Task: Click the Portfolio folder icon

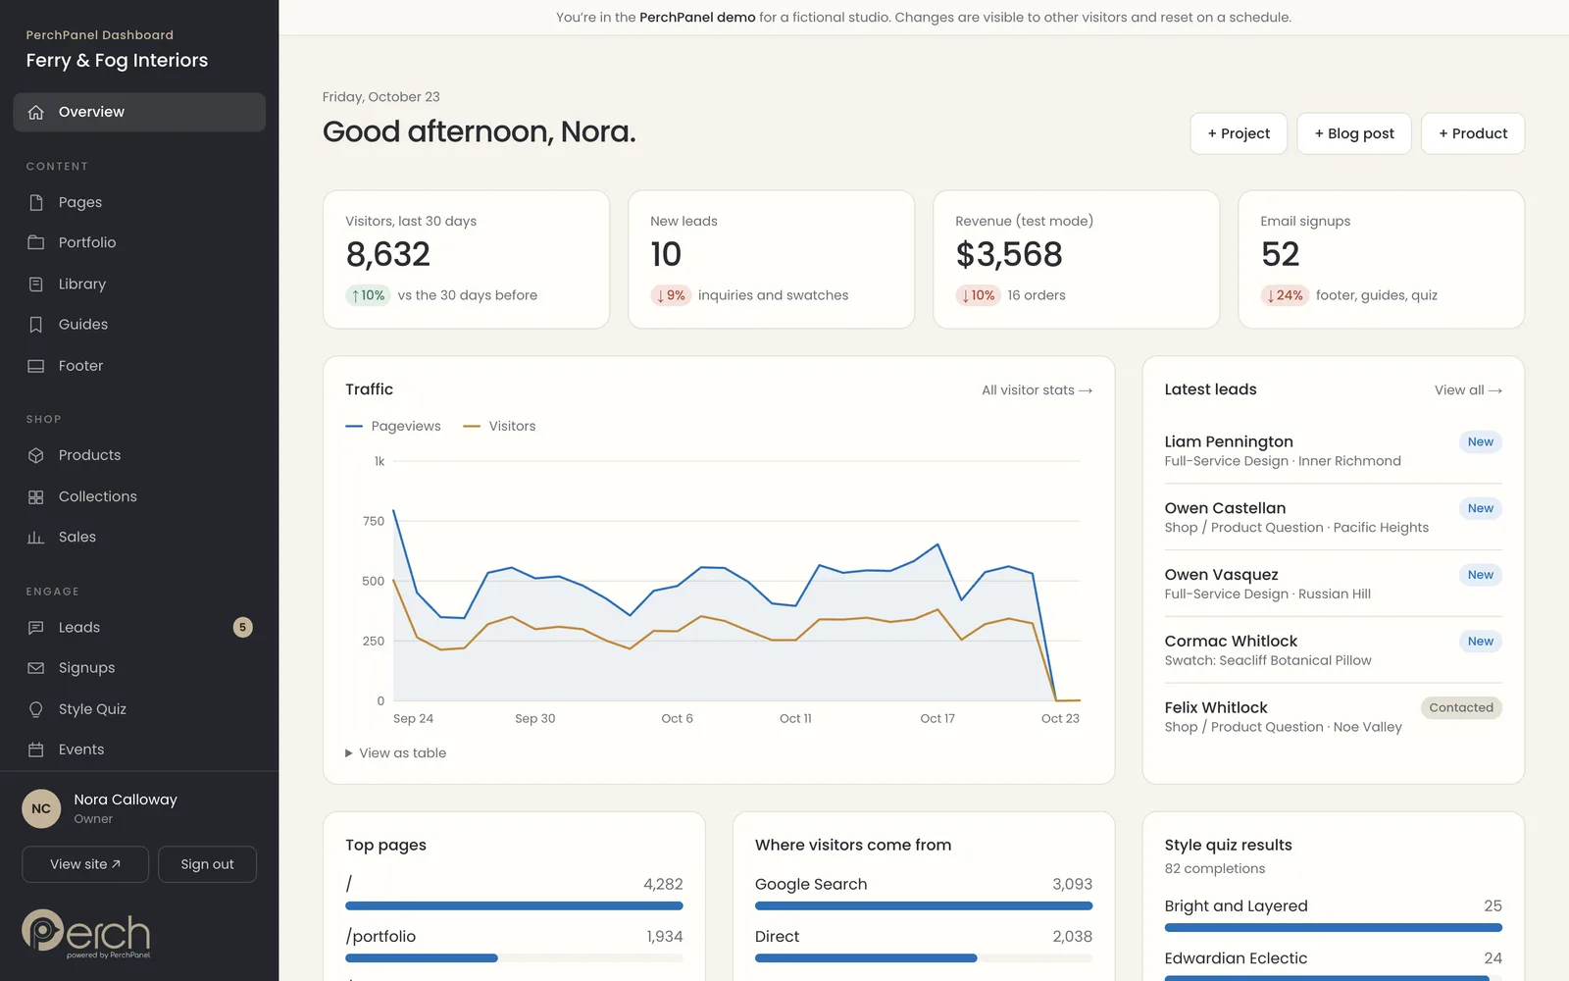Action: click(36, 242)
